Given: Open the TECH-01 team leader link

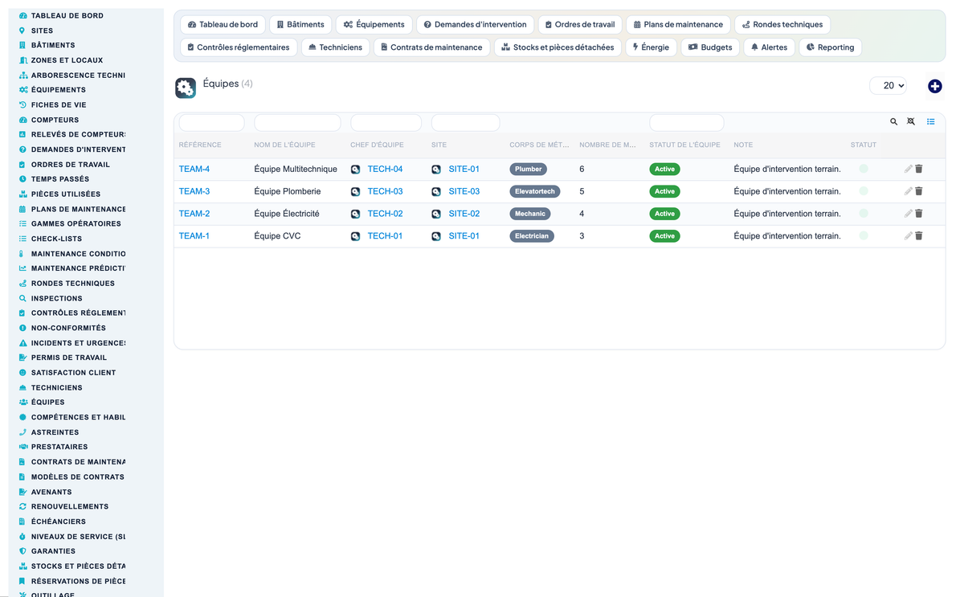Looking at the screenshot, I should (x=385, y=236).
